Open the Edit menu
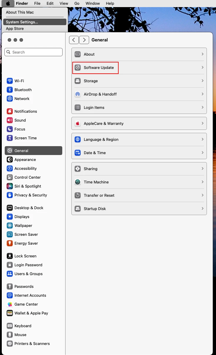The width and height of the screenshot is (216, 355). click(50, 4)
